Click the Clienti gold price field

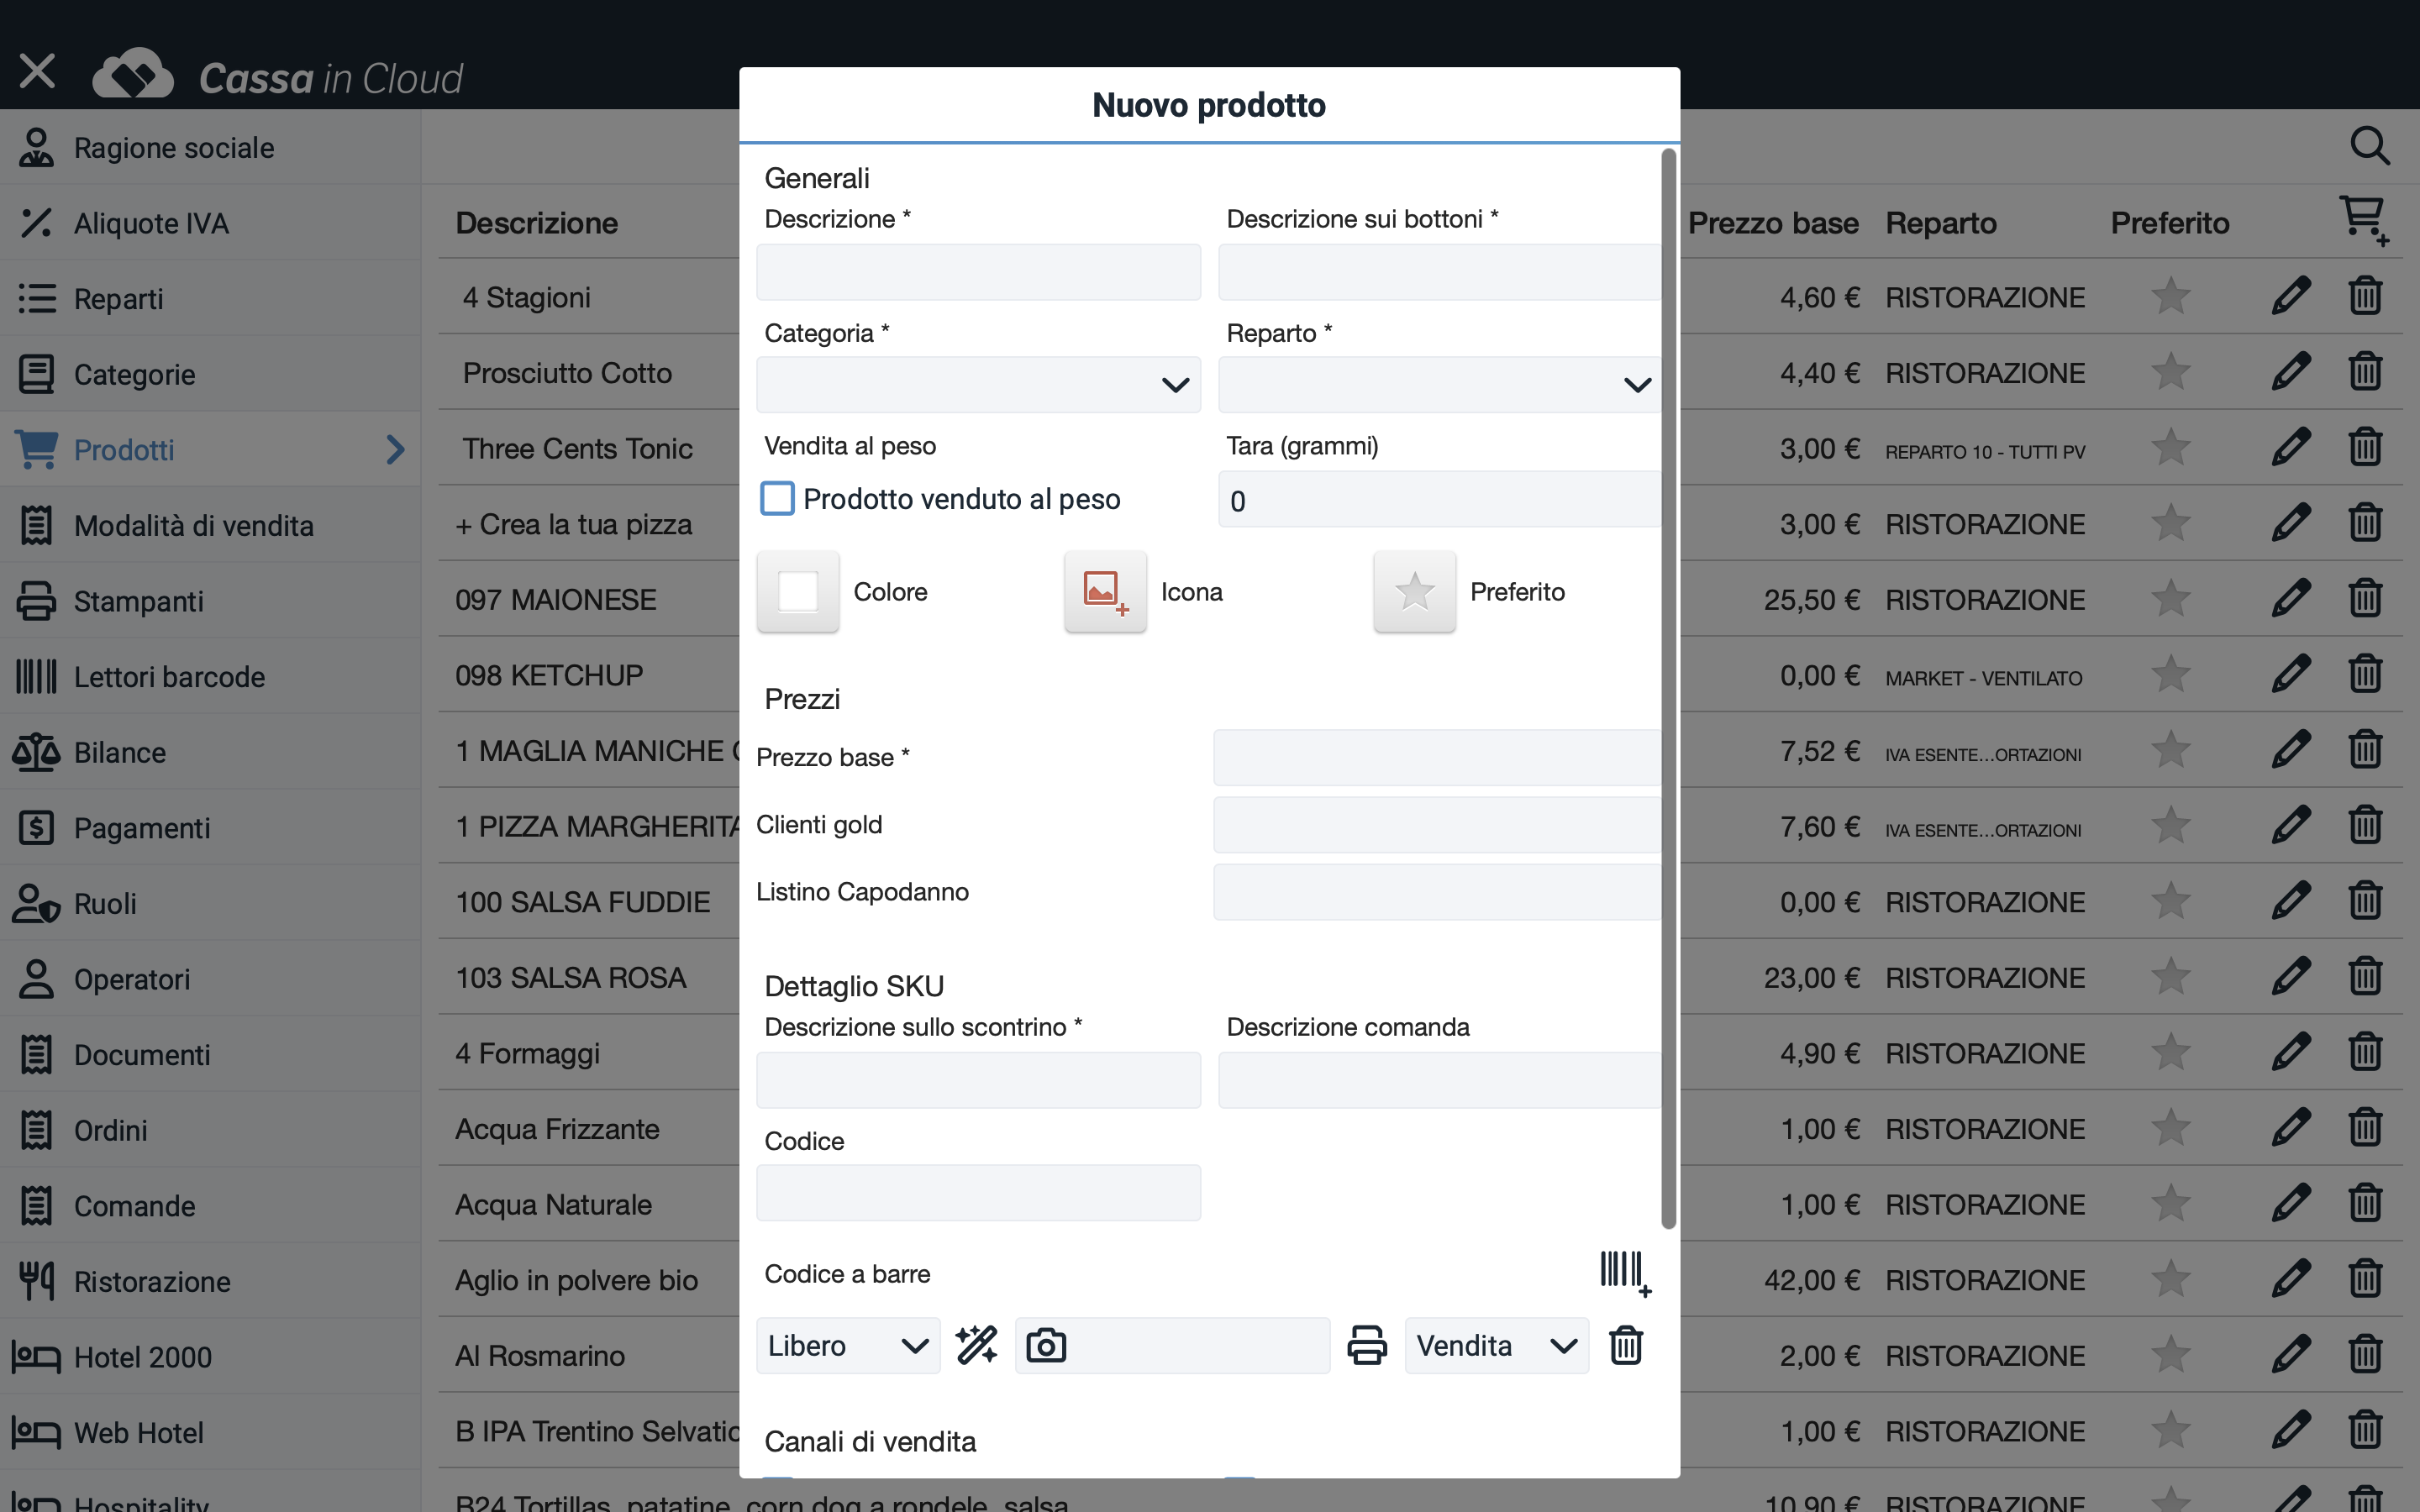click(1437, 824)
